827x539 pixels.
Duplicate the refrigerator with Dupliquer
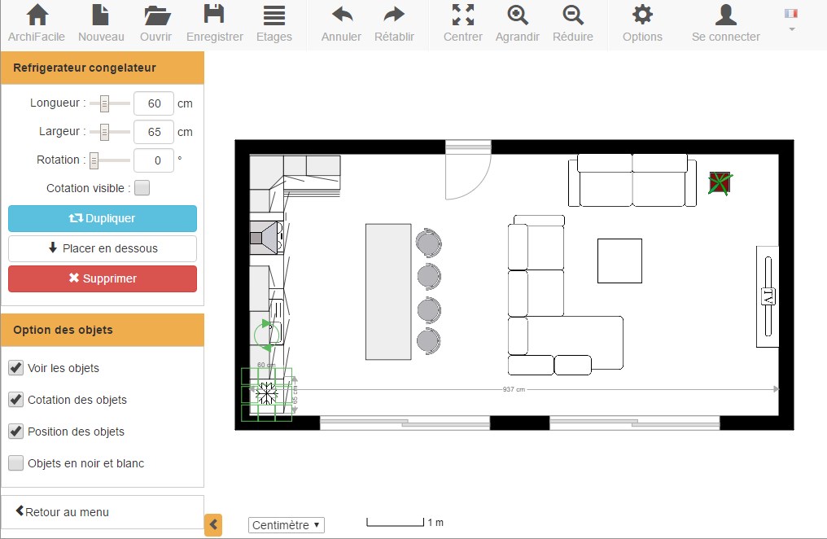102,218
